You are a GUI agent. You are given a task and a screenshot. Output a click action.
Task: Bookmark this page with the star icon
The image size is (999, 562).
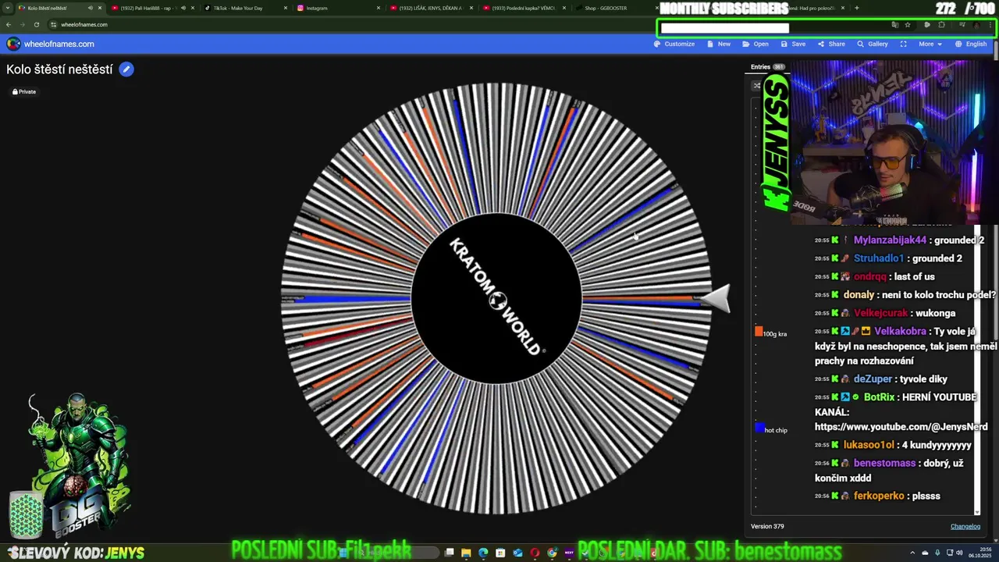coord(908,24)
